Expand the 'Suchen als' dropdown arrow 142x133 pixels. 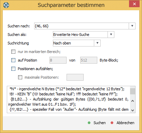tap(111, 35)
